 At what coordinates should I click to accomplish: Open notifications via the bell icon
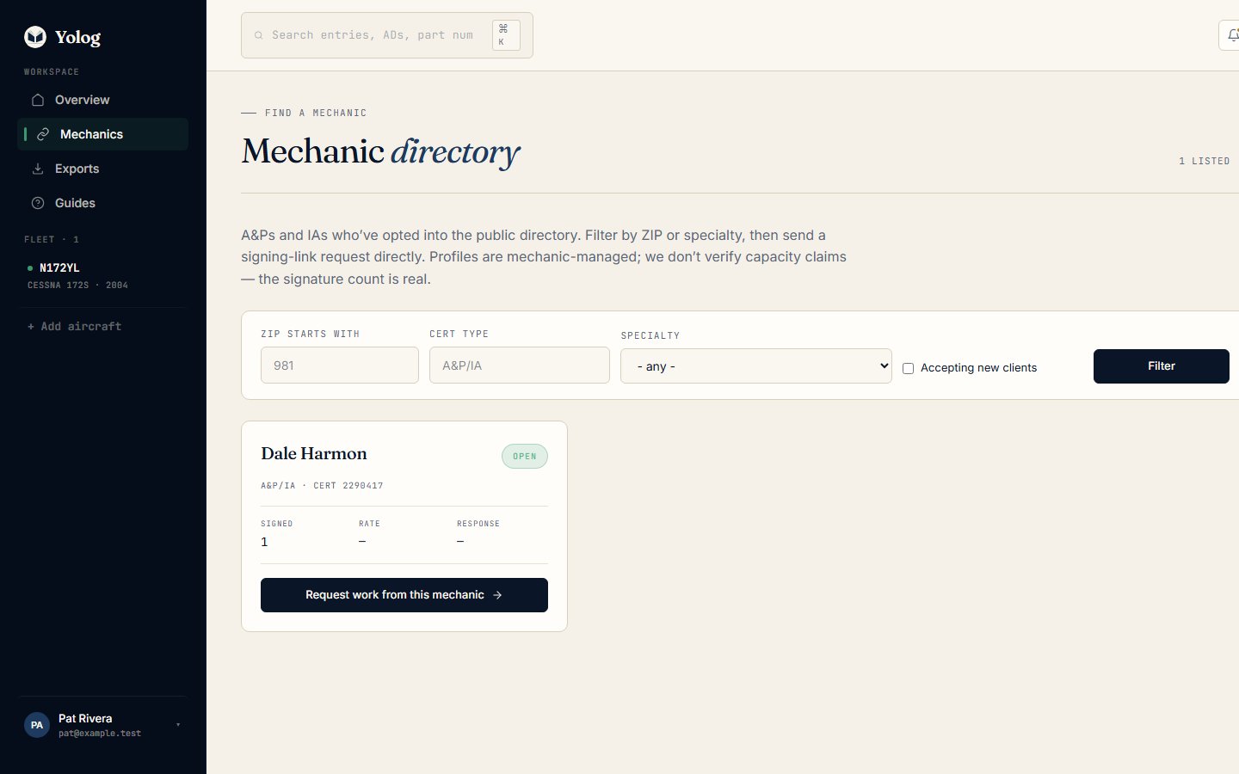1233,35
